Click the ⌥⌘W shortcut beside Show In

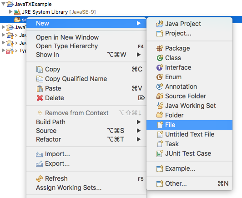pyautogui.click(x=117, y=55)
